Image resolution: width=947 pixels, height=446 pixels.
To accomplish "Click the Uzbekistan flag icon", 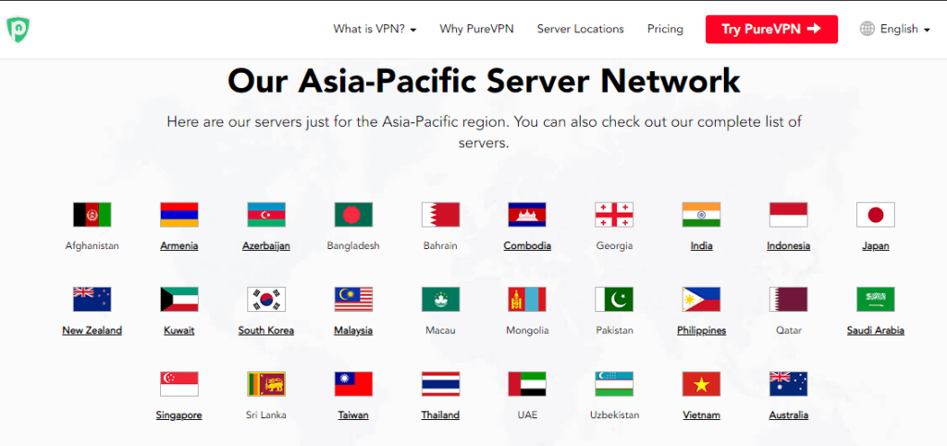I will coord(614,384).
